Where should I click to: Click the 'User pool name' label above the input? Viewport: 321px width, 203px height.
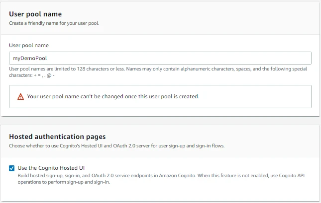[29, 45]
